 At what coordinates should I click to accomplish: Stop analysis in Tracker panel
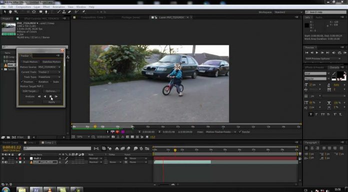pyautogui.click(x=50, y=96)
